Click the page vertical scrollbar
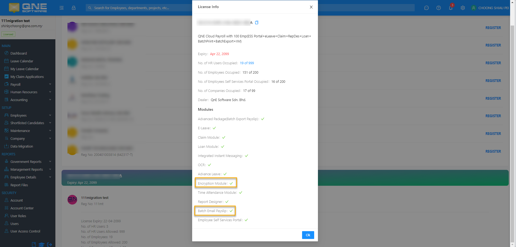Image resolution: width=516 pixels, height=247 pixels. pyautogui.click(x=513, y=134)
